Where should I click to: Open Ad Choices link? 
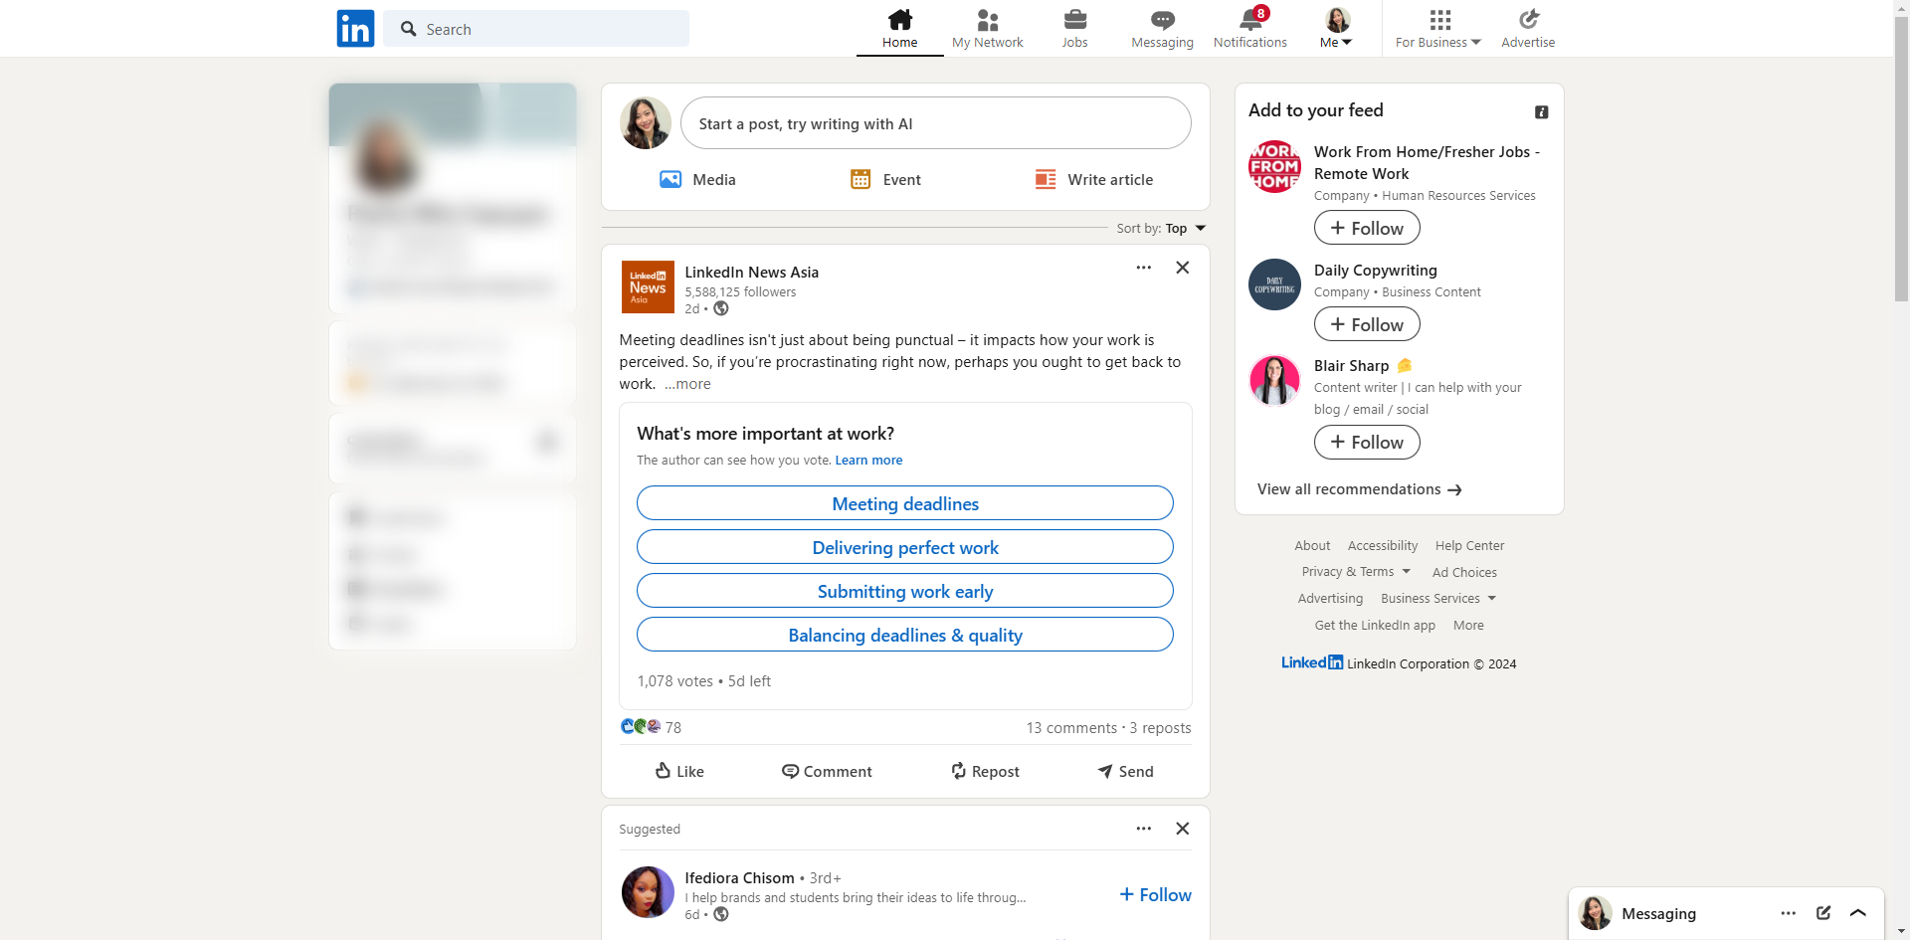(x=1464, y=573)
